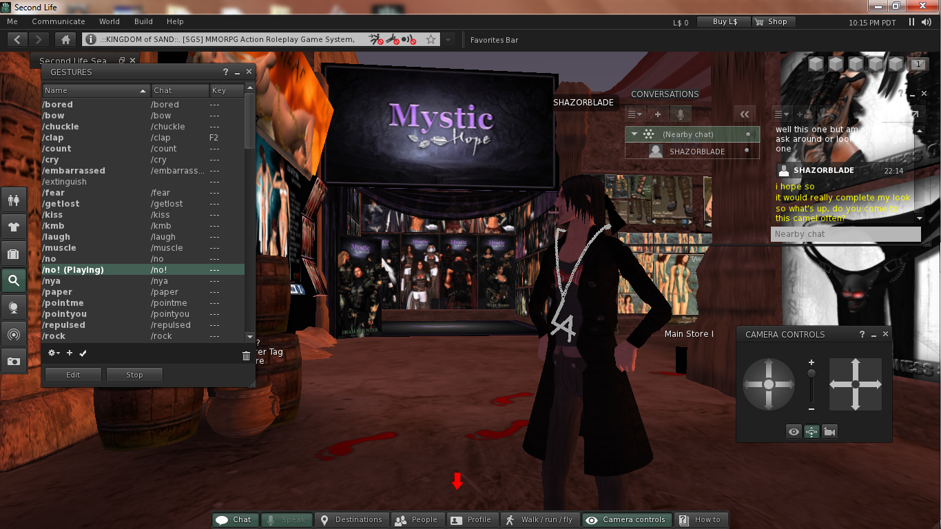This screenshot has height=529, width=941.
Task: Collapse the conversations list with double chevron
Action: [x=744, y=114]
